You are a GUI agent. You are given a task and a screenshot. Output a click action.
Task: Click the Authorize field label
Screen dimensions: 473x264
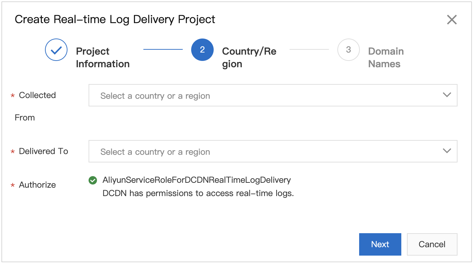pyautogui.click(x=37, y=185)
